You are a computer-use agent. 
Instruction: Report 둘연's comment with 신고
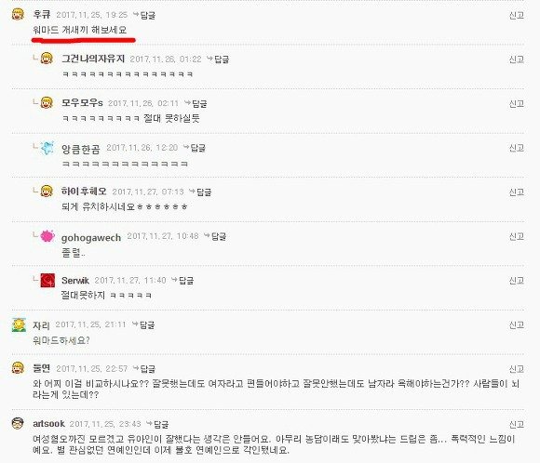pyautogui.click(x=517, y=369)
